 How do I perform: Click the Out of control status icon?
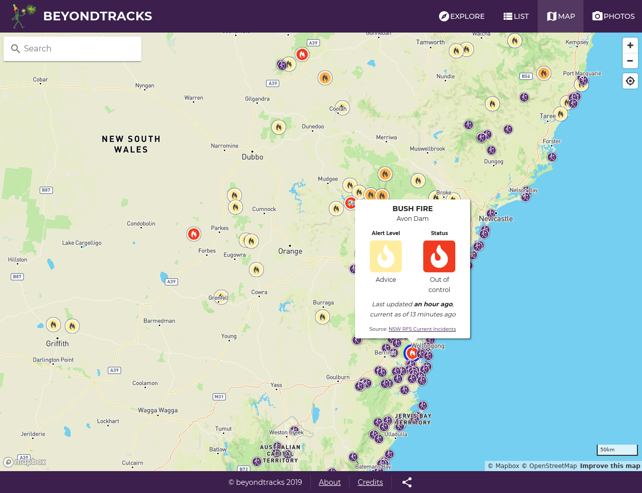pos(439,256)
